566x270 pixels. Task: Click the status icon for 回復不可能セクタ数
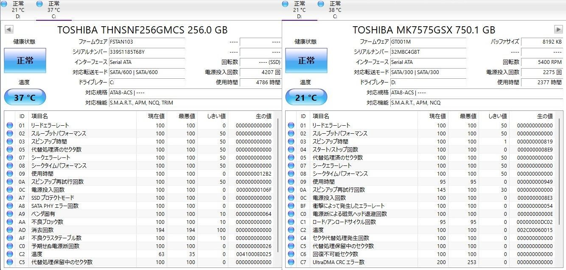tap(291, 254)
